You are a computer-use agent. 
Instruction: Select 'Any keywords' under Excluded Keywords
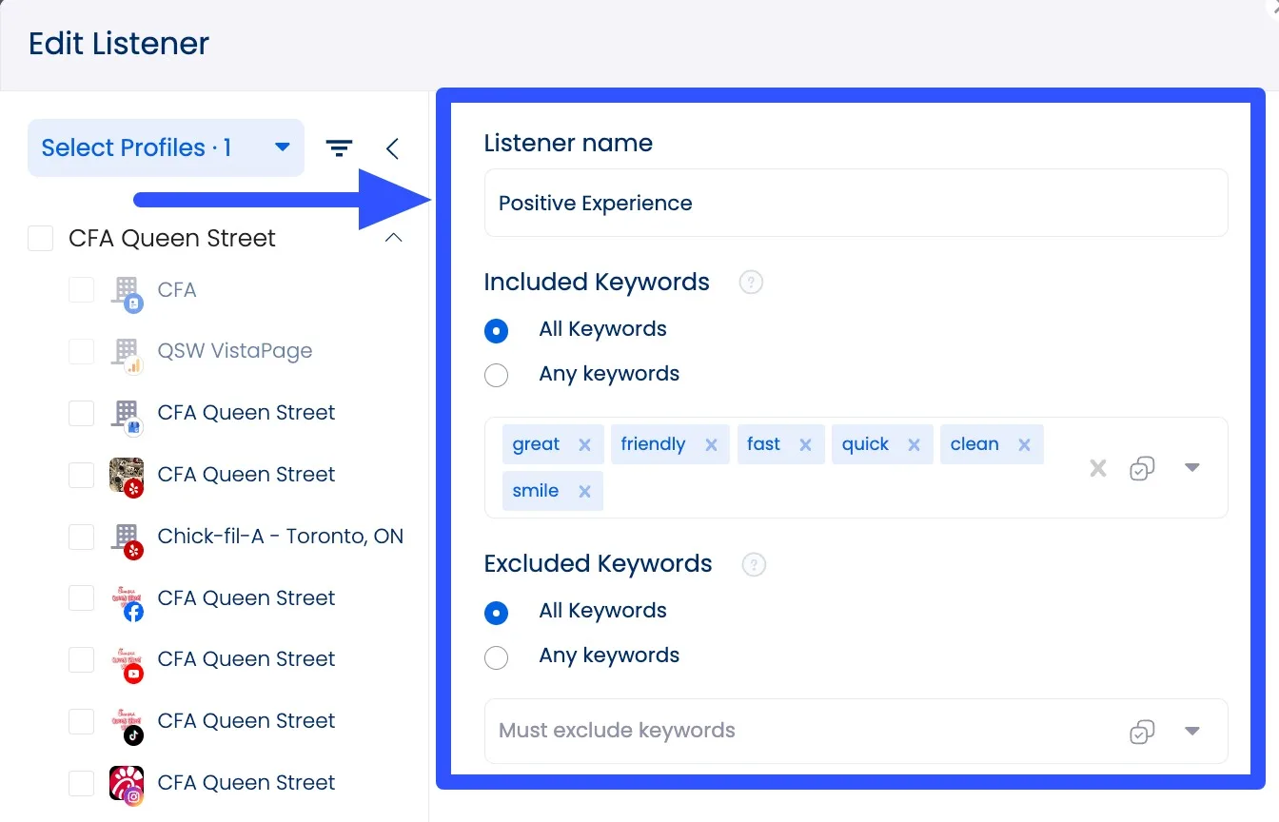pyautogui.click(x=496, y=656)
